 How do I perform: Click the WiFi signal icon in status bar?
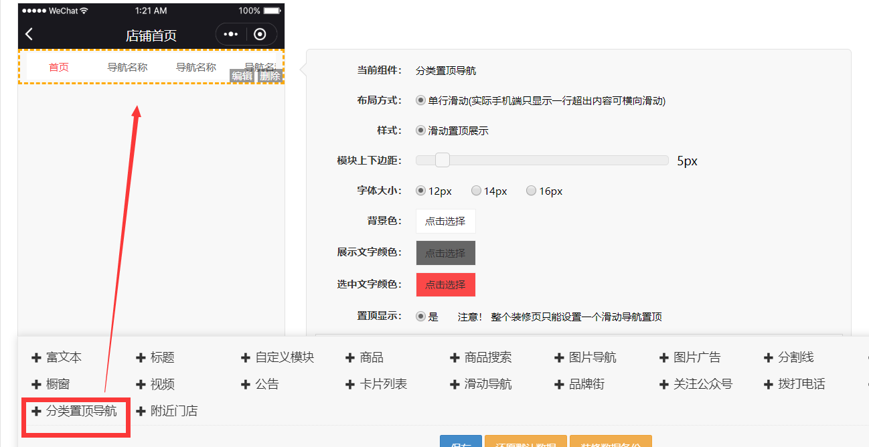pos(84,11)
